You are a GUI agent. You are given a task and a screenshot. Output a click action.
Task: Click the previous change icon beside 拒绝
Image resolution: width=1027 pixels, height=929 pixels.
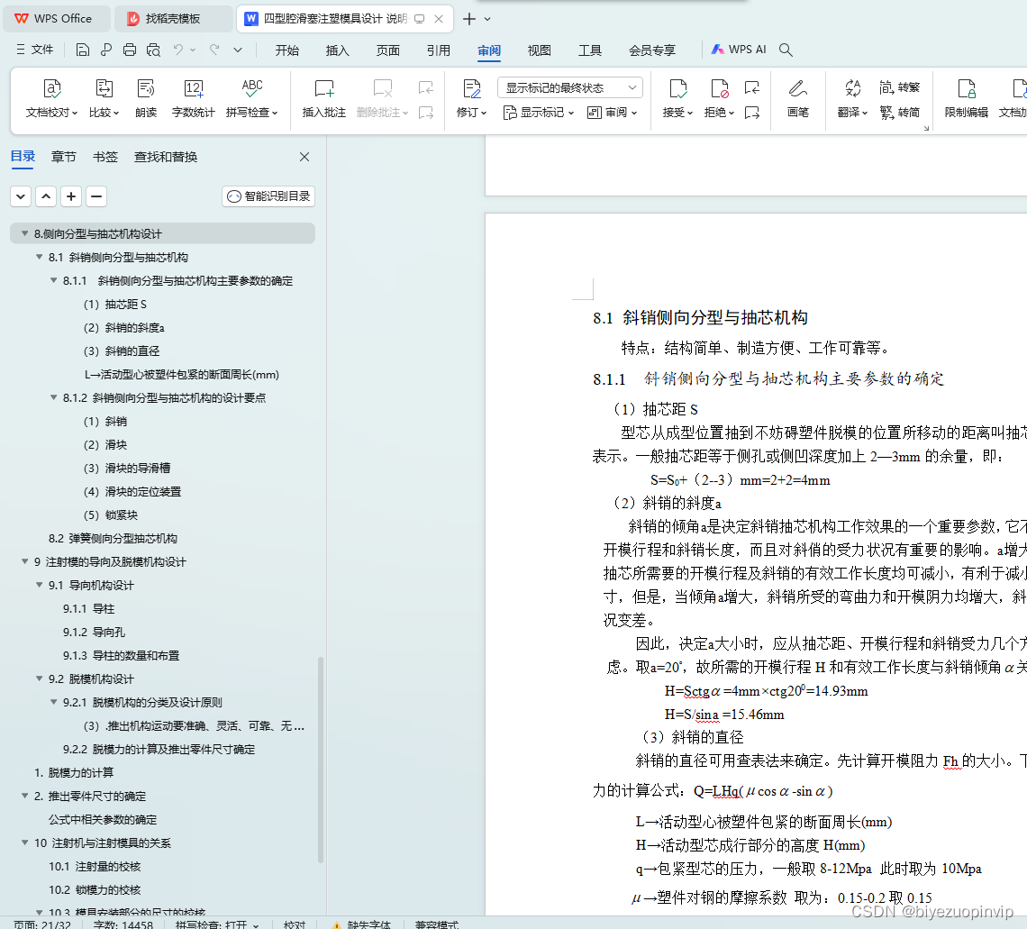(752, 87)
